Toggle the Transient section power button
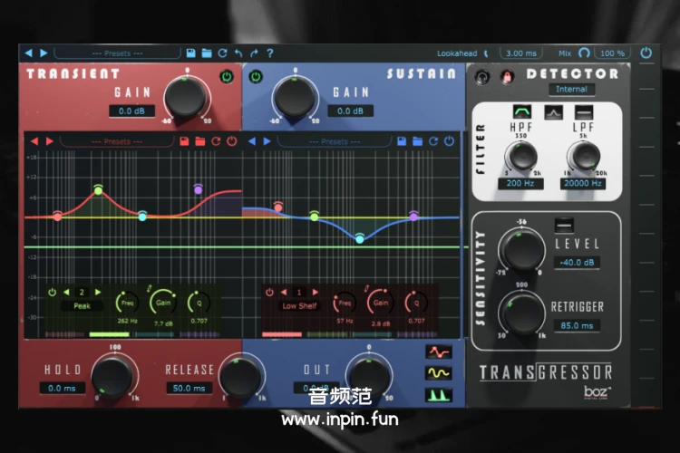 click(227, 77)
